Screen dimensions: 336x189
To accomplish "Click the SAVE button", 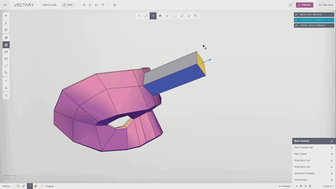I will 68,5.
